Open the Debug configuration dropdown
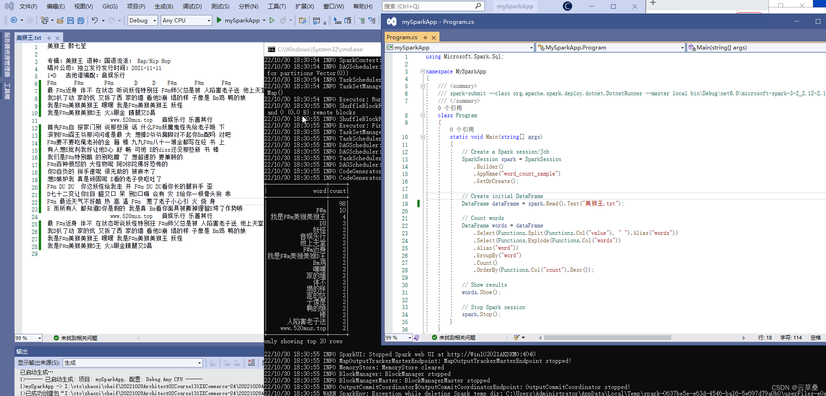This screenshot has width=826, height=396. [x=143, y=20]
